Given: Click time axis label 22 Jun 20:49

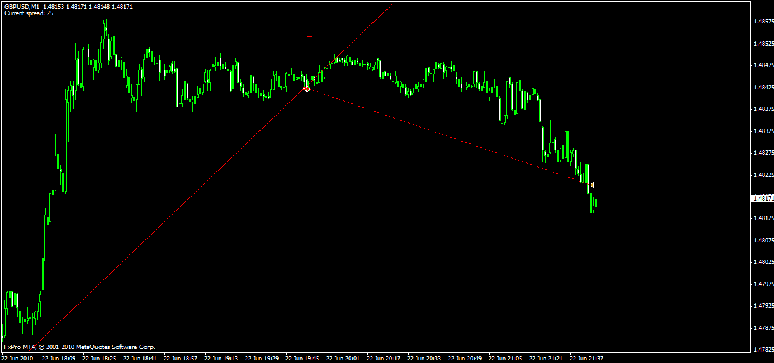Looking at the screenshot, I should pyautogui.click(x=465, y=358).
